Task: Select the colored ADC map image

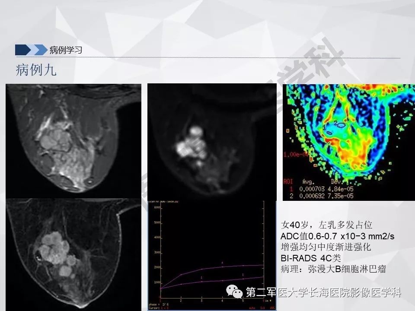Action: [349, 143]
